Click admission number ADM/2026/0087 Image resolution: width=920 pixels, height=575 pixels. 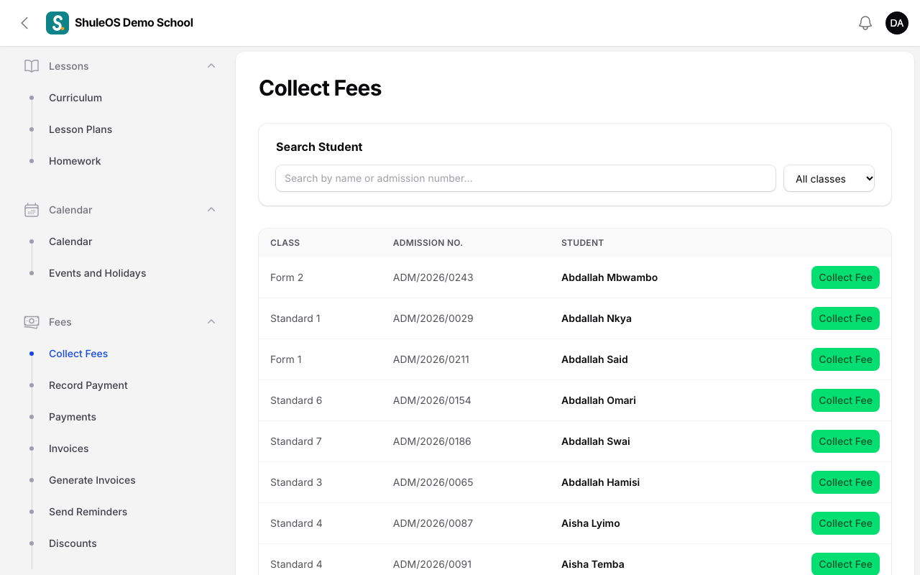click(433, 523)
